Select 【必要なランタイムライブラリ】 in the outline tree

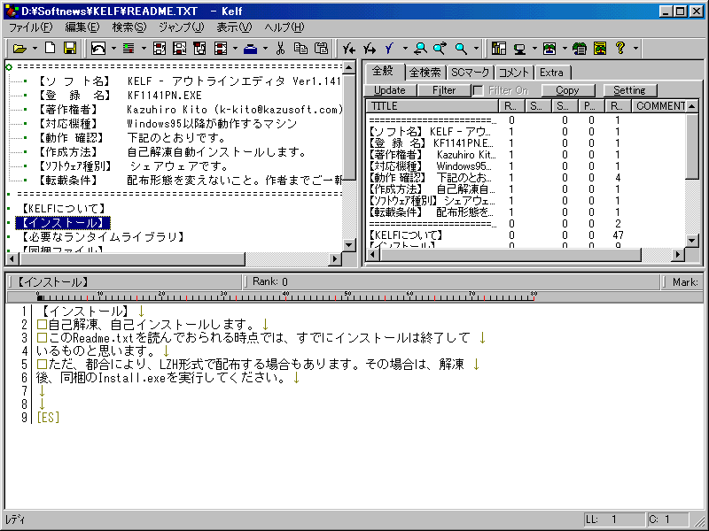pyautogui.click(x=102, y=237)
